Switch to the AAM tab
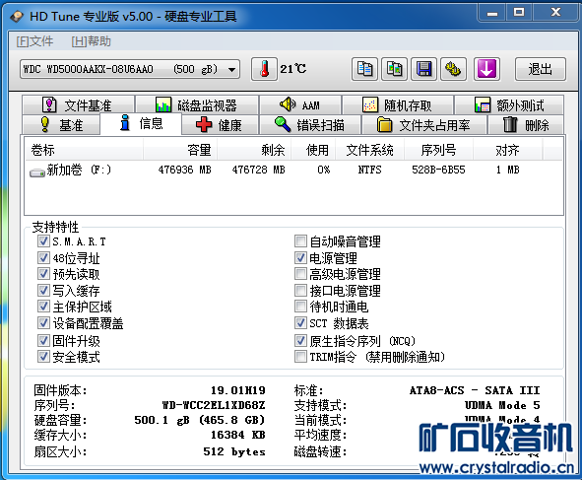 [x=300, y=105]
